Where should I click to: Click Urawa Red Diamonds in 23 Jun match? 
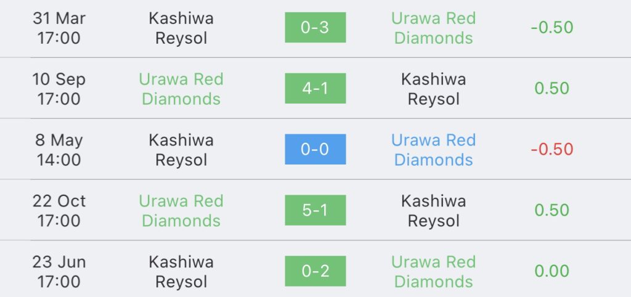(x=433, y=272)
